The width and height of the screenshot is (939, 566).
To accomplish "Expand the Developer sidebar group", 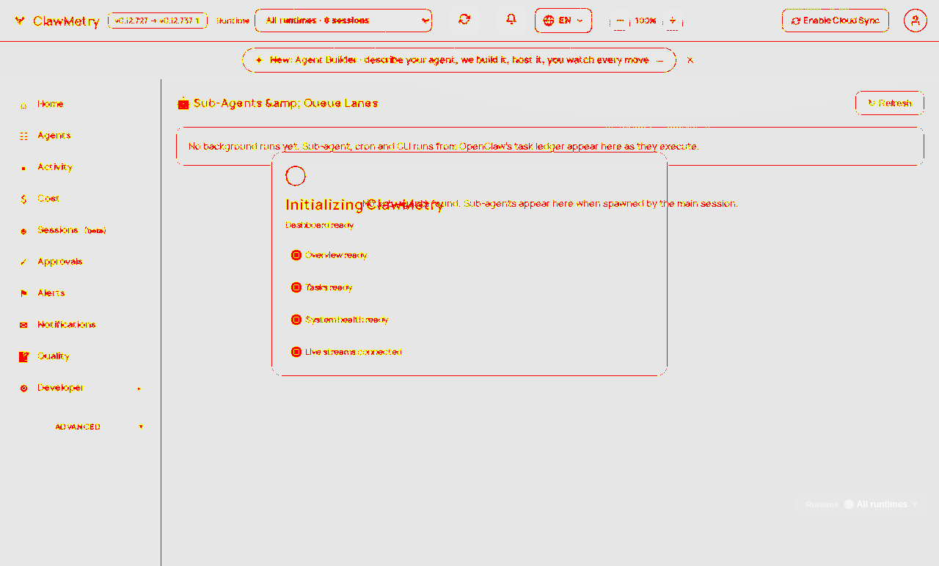I will [81, 388].
